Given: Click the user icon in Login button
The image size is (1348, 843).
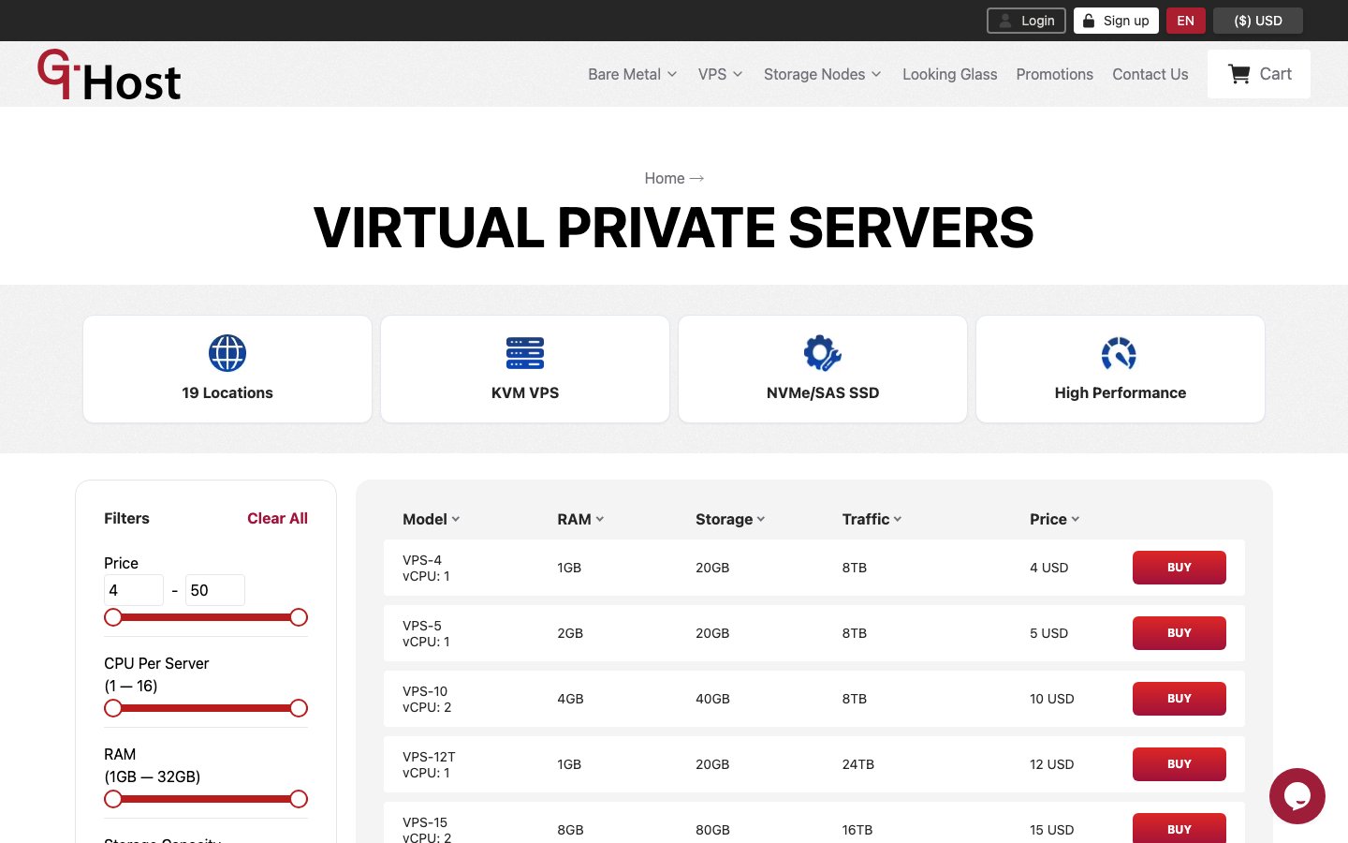Looking at the screenshot, I should (x=1005, y=21).
